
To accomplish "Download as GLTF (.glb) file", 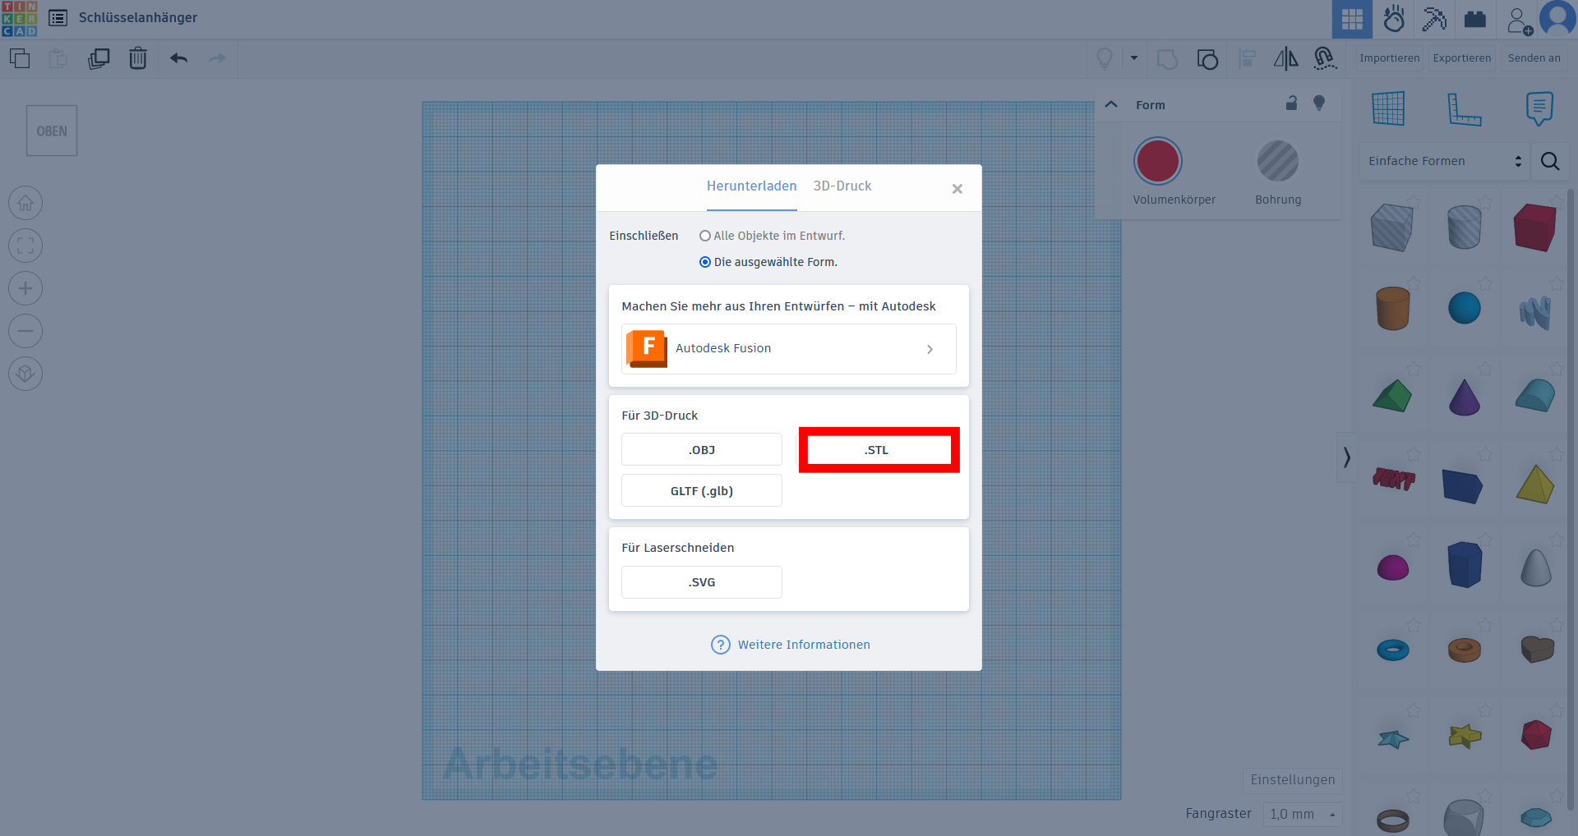I will tap(702, 491).
